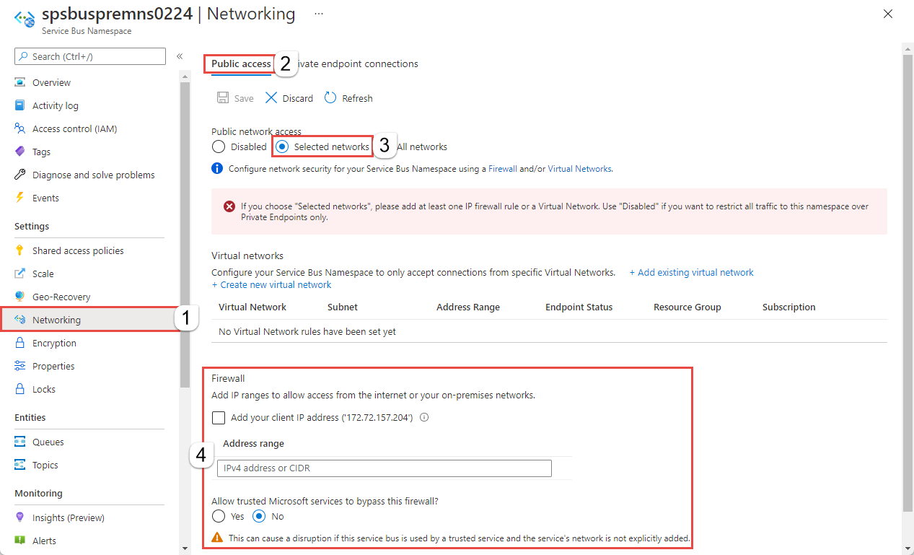This screenshot has width=914, height=555.
Task: Click the Shared access policies key icon
Action: (x=20, y=250)
